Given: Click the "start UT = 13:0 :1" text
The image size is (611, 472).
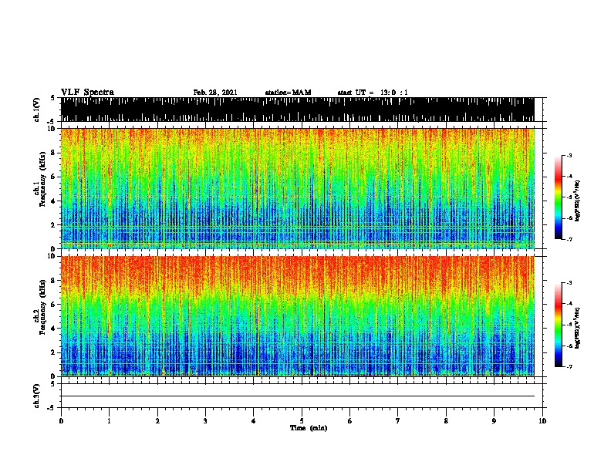Looking at the screenshot, I should [x=373, y=93].
